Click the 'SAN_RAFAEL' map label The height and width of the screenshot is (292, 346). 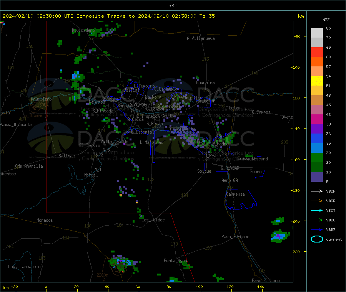(x=142, y=104)
